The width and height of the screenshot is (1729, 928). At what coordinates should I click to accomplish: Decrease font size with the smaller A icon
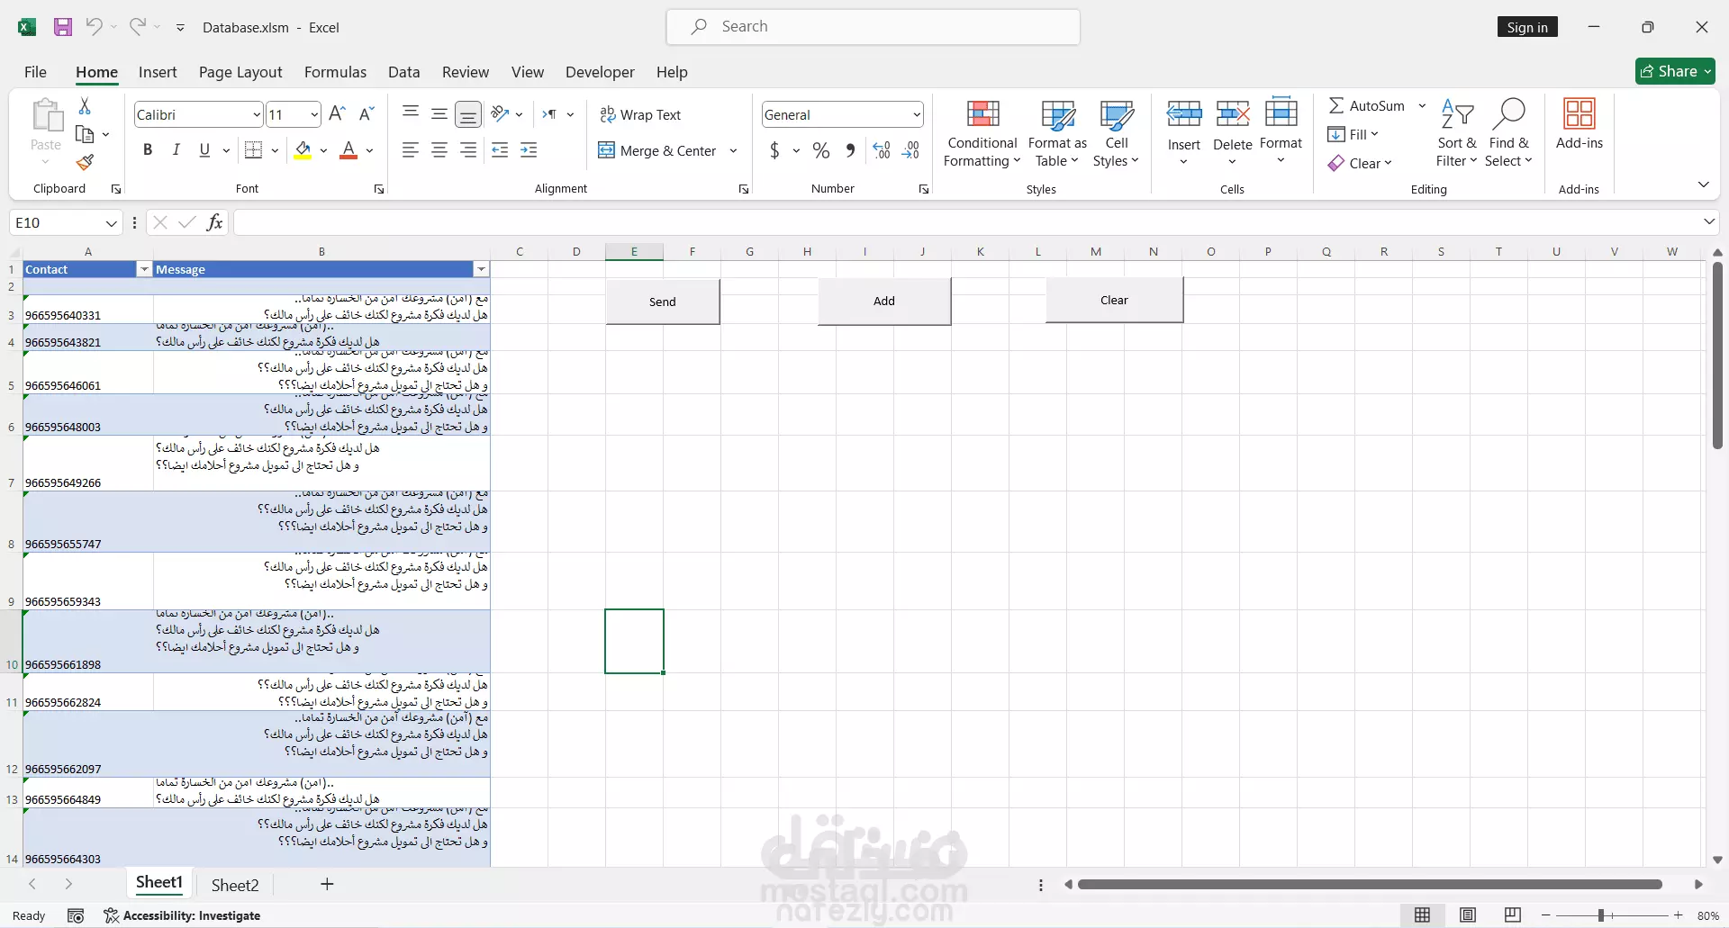click(367, 113)
